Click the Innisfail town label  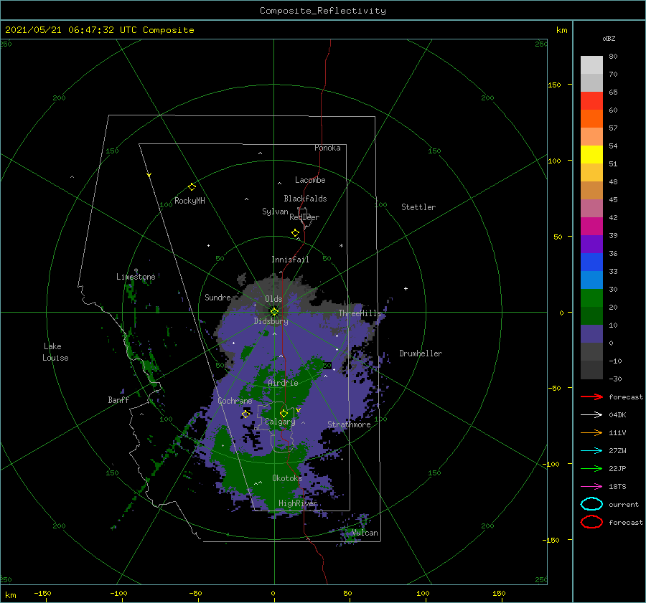[290, 260]
